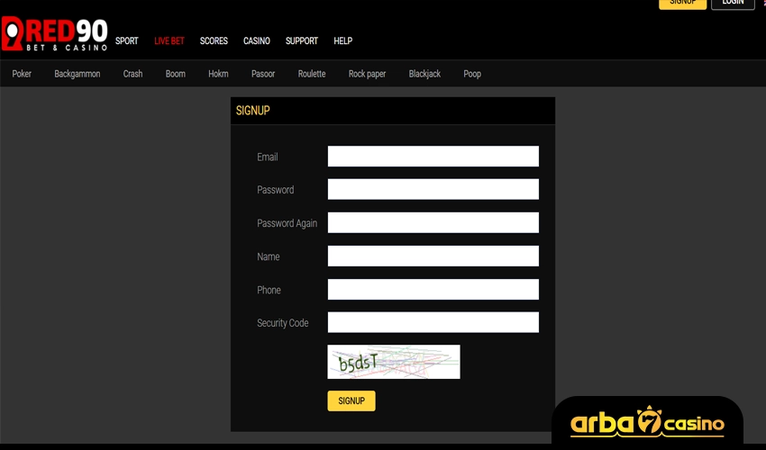Open the SUPPORT page

click(302, 41)
